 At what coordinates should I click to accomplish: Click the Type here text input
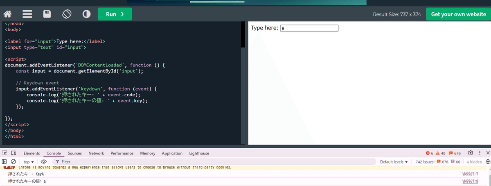coord(309,28)
